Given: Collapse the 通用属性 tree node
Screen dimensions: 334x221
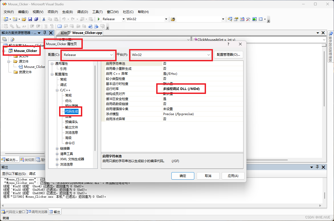Looking at the screenshot, I should 52,64.
